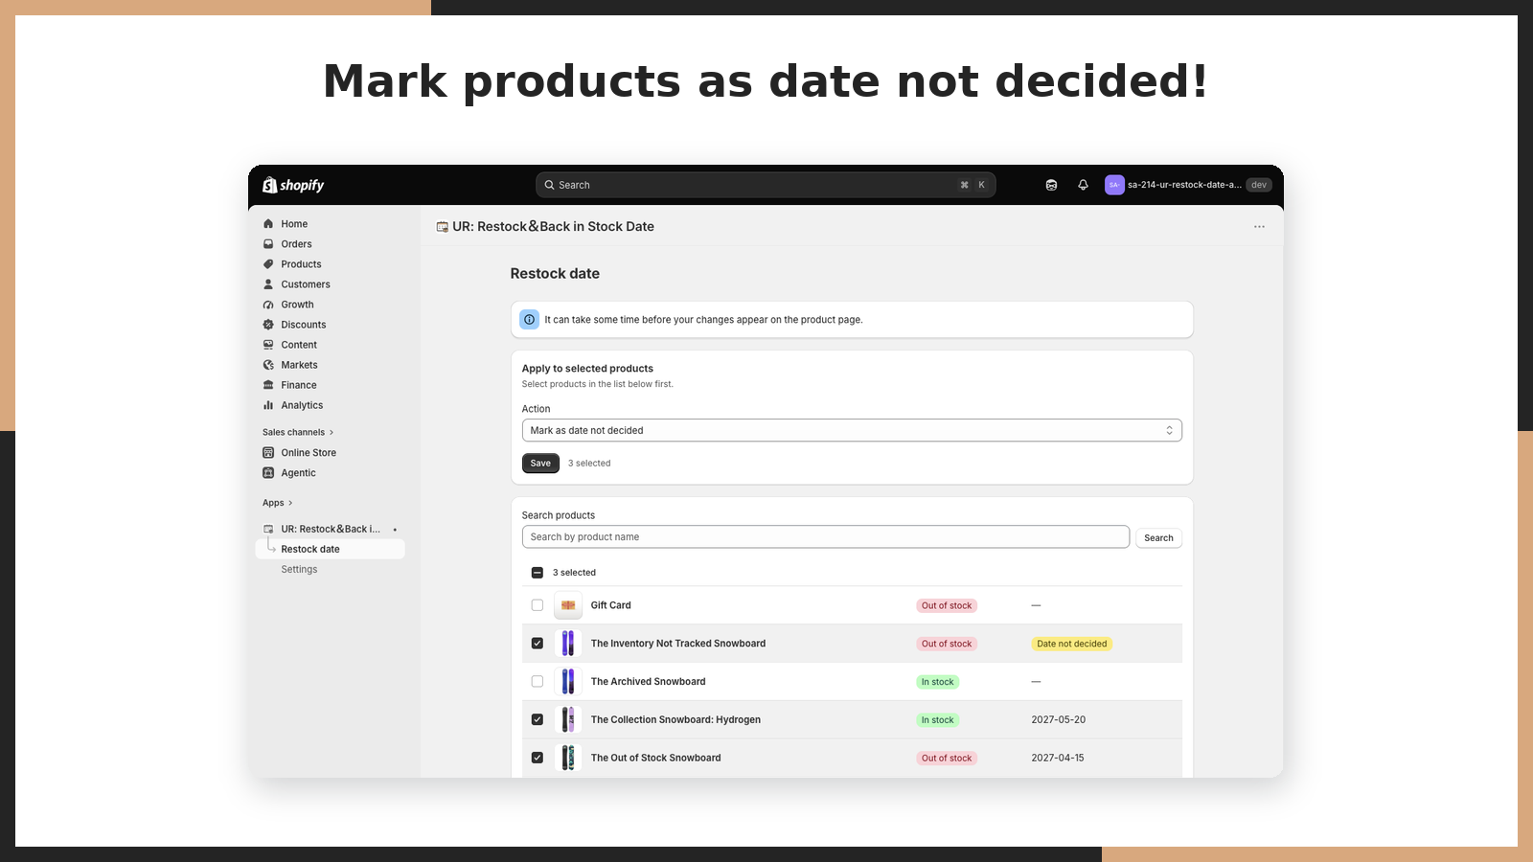Open Orders via its sidebar icon
This screenshot has width=1533, height=862.
click(268, 244)
